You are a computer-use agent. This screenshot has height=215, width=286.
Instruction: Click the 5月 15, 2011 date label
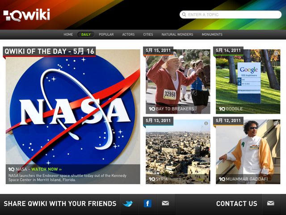[x=158, y=50]
